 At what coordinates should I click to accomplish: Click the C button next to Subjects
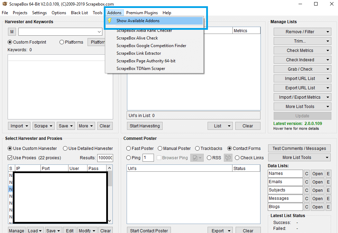pyautogui.click(x=307, y=190)
